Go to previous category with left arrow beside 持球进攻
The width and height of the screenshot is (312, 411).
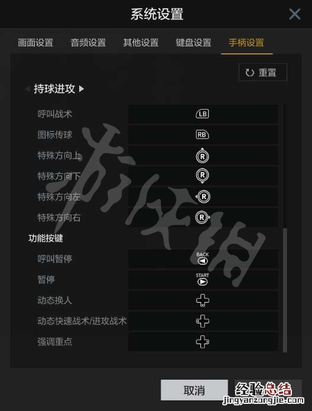click(28, 89)
